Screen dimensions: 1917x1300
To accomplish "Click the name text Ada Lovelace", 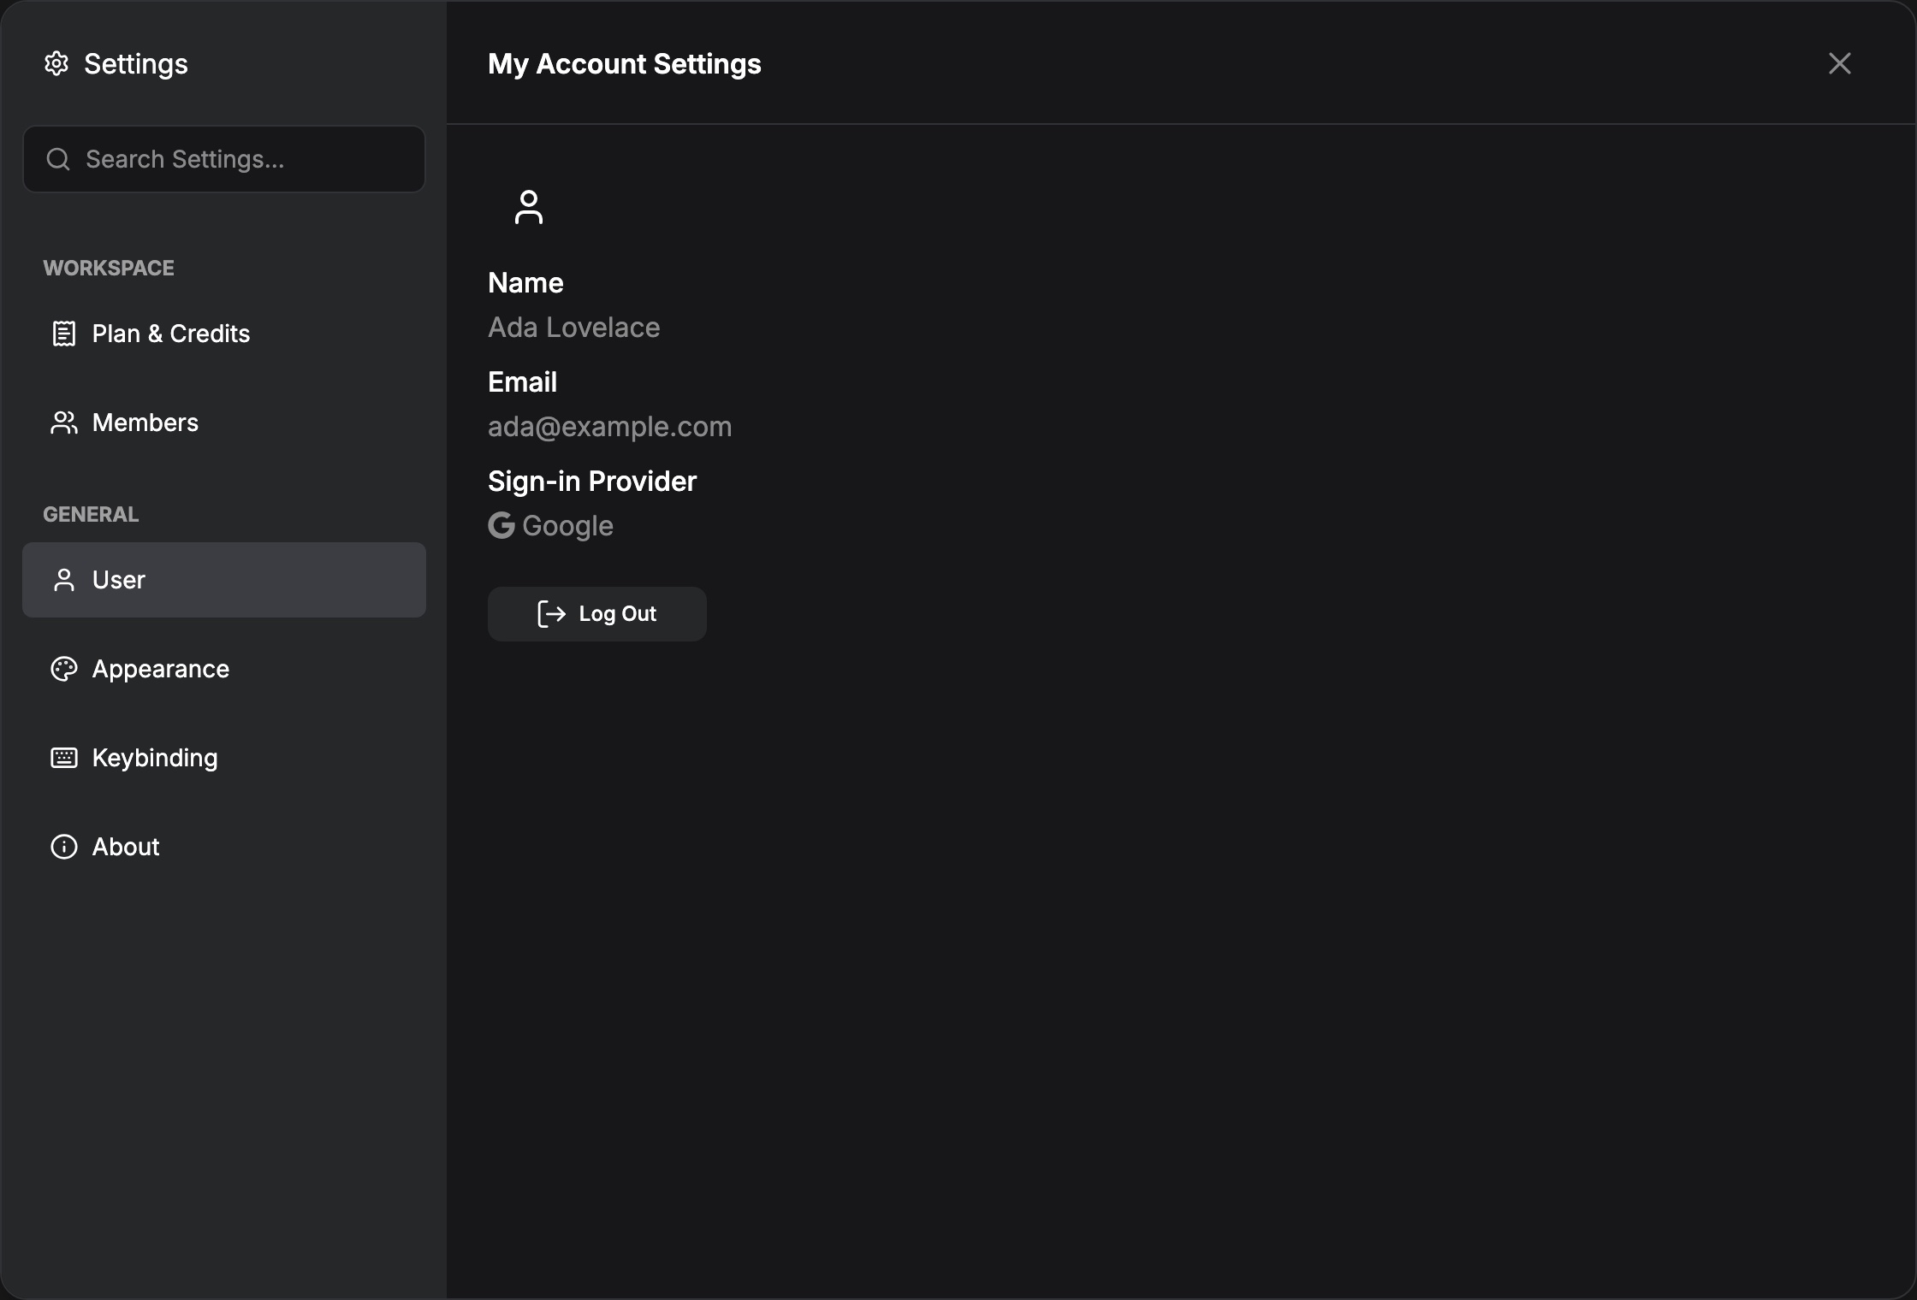I will click(574, 328).
